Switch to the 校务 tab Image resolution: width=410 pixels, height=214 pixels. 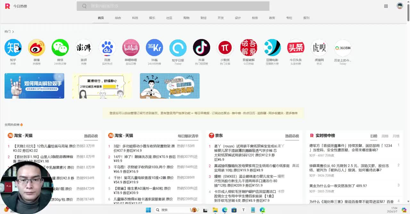tap(255, 18)
